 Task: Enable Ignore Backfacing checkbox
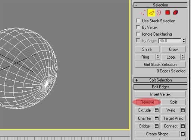[x=138, y=34]
